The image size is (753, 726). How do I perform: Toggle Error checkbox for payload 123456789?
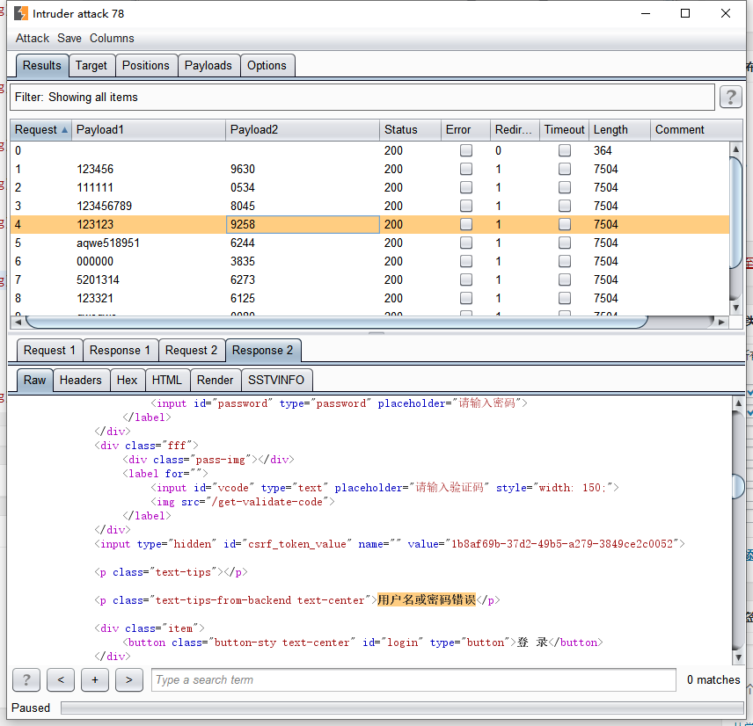(x=466, y=206)
